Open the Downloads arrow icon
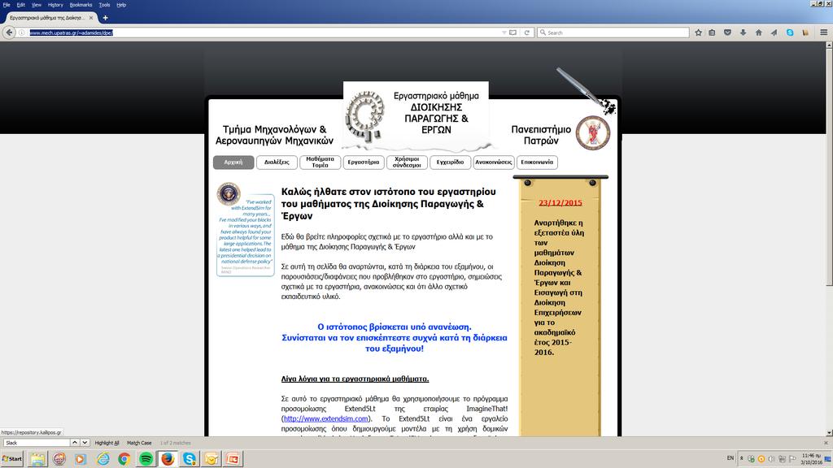The width and height of the screenshot is (833, 468). (743, 32)
